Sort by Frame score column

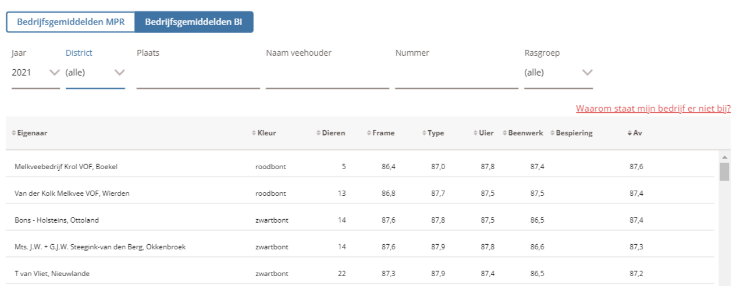[383, 133]
